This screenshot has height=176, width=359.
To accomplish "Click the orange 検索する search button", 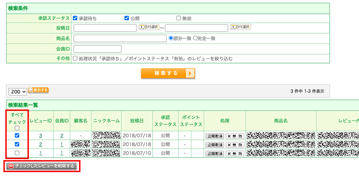I will click(168, 73).
